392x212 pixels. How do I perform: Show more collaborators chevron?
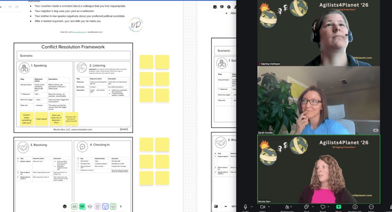click(x=121, y=207)
